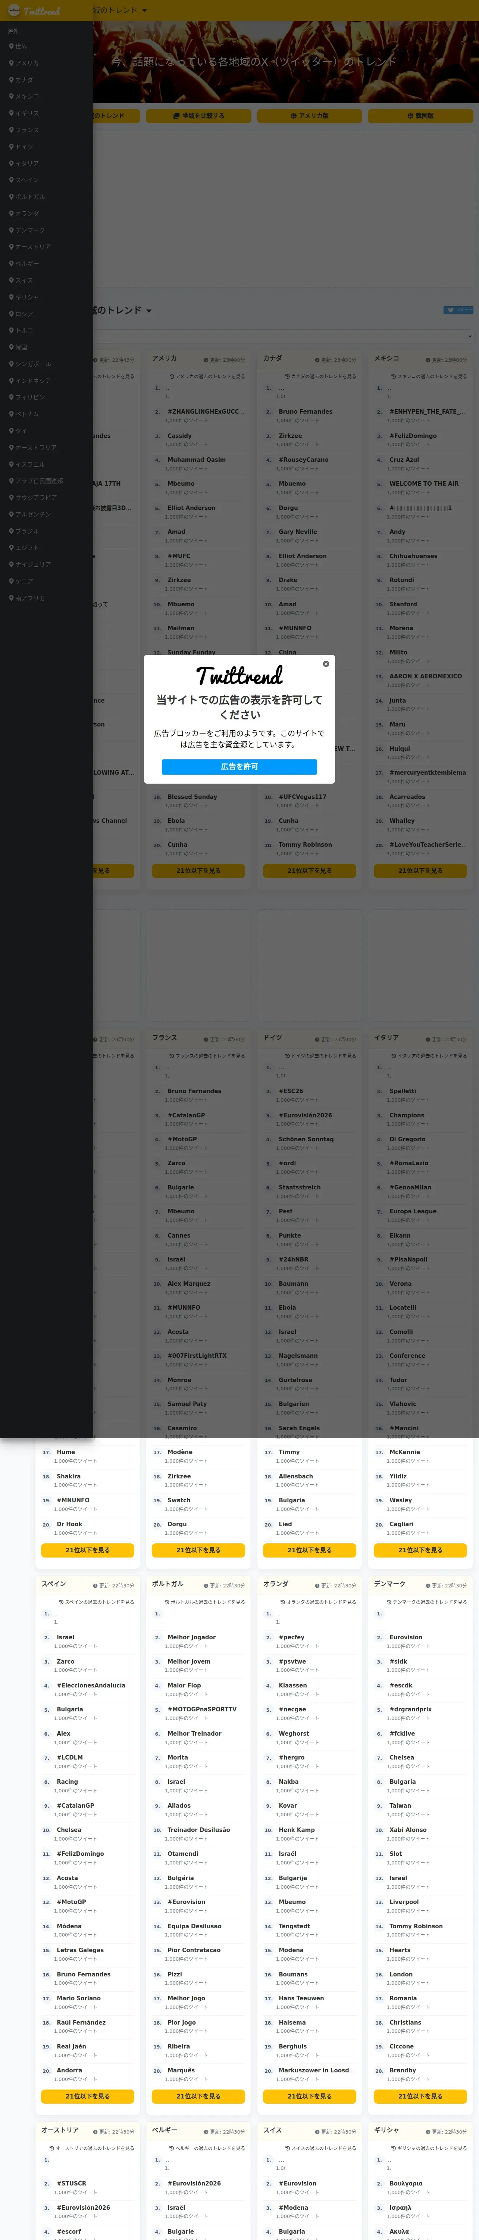Click the pin icon beside タイ
This screenshot has height=2240, width=479.
pyautogui.click(x=11, y=430)
